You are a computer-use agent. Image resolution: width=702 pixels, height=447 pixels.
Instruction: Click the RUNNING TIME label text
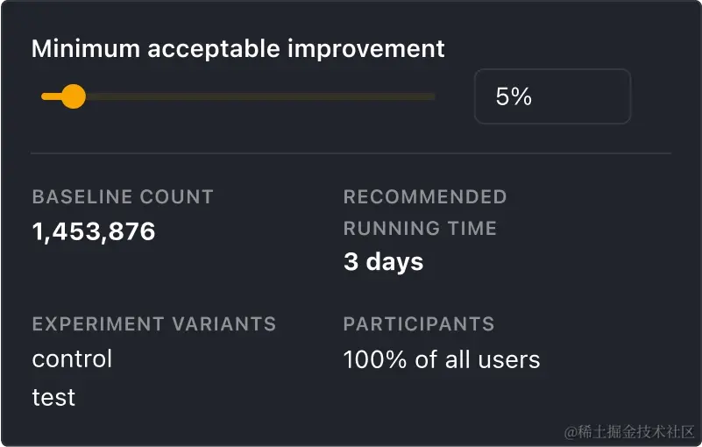coord(420,229)
